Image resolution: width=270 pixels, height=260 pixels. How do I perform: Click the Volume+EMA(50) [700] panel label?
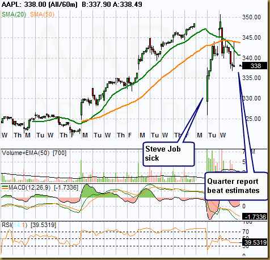[x=34, y=153]
